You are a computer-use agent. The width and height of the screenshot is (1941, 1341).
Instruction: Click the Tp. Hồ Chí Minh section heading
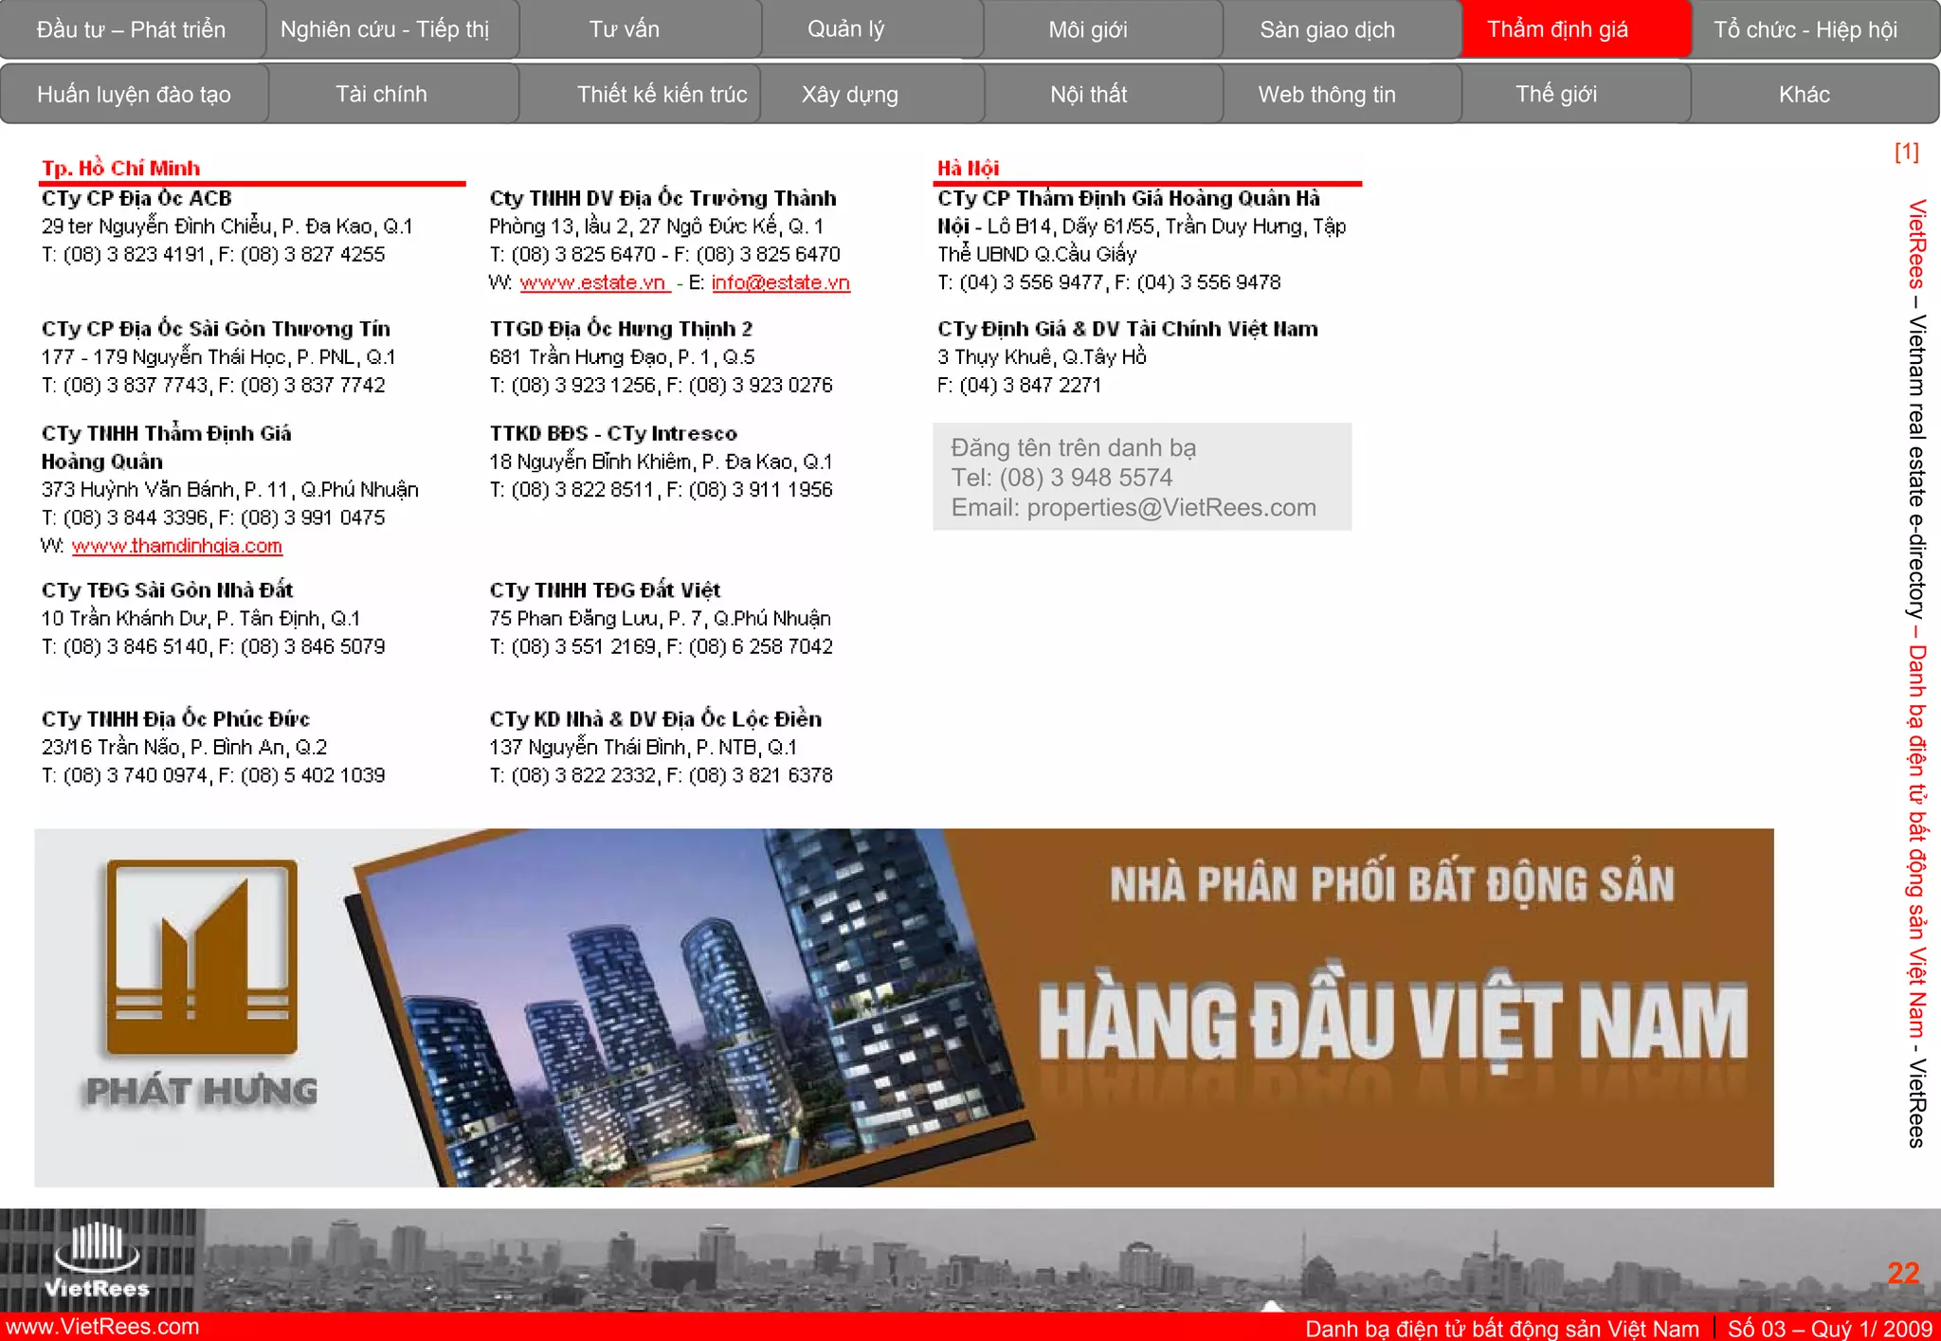coord(121,168)
